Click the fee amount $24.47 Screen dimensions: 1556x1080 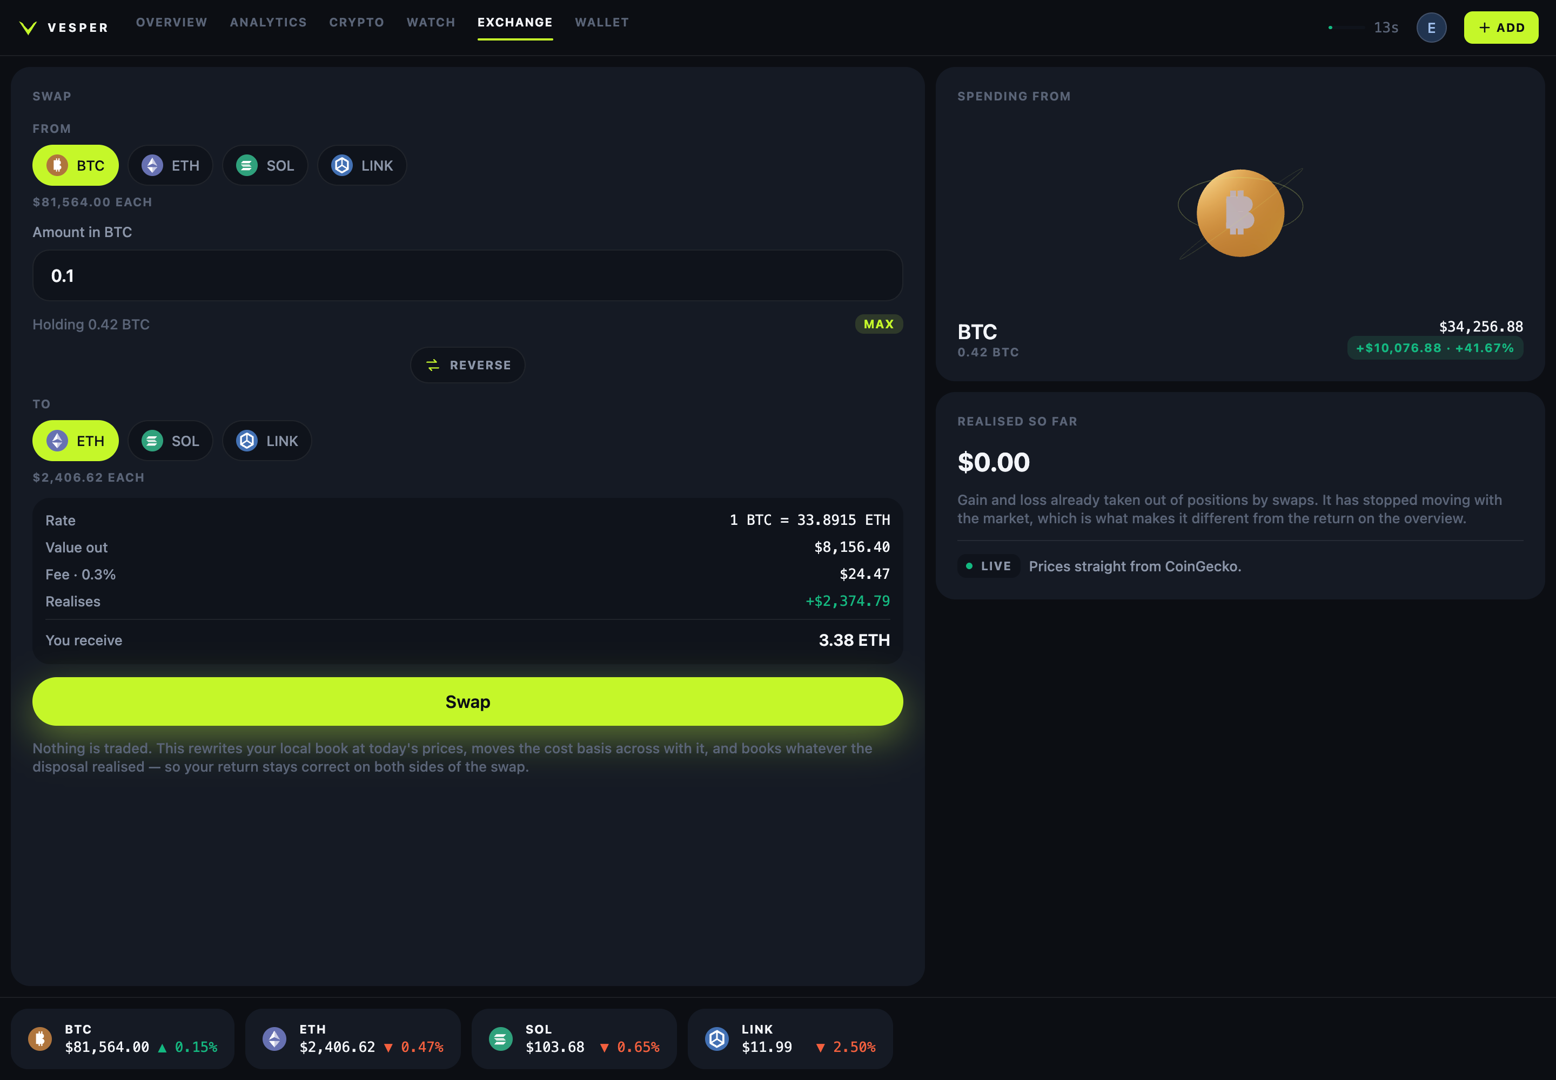point(864,574)
